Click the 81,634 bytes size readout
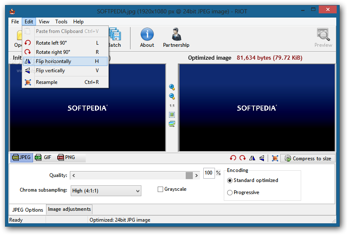This screenshot has width=348, height=235. click(269, 58)
